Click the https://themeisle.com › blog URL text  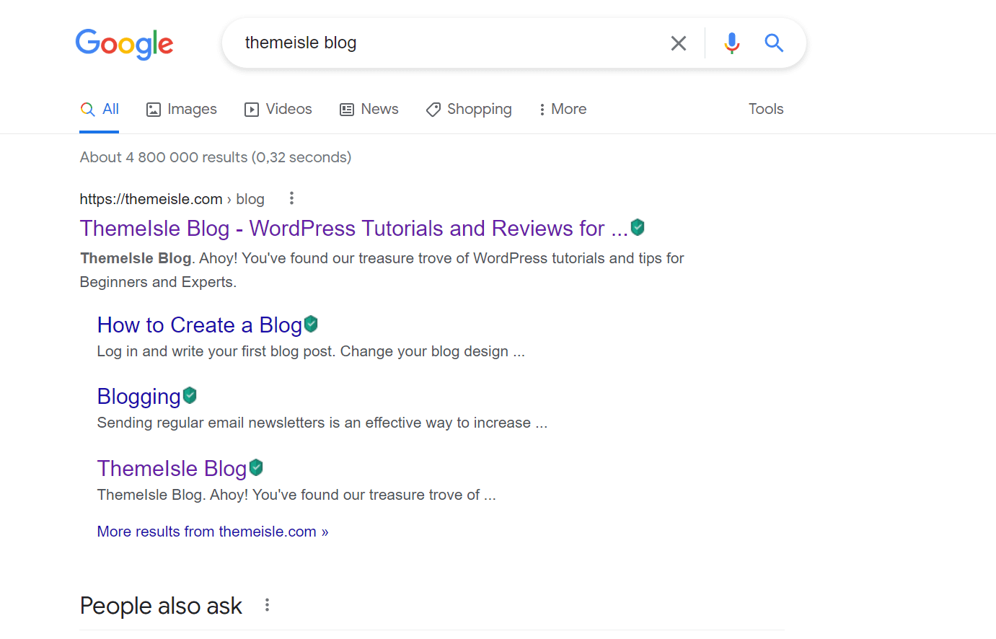tap(172, 199)
